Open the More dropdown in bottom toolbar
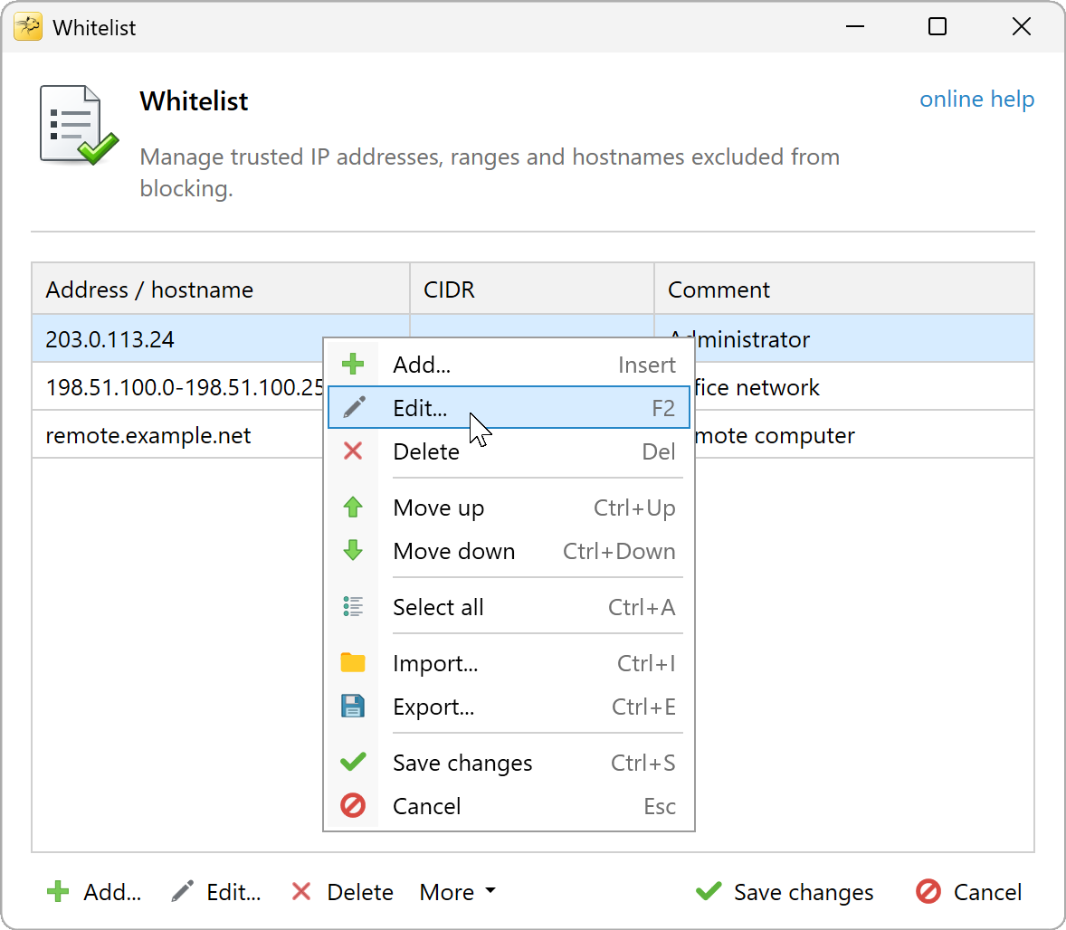The width and height of the screenshot is (1066, 930). pyautogui.click(x=458, y=891)
